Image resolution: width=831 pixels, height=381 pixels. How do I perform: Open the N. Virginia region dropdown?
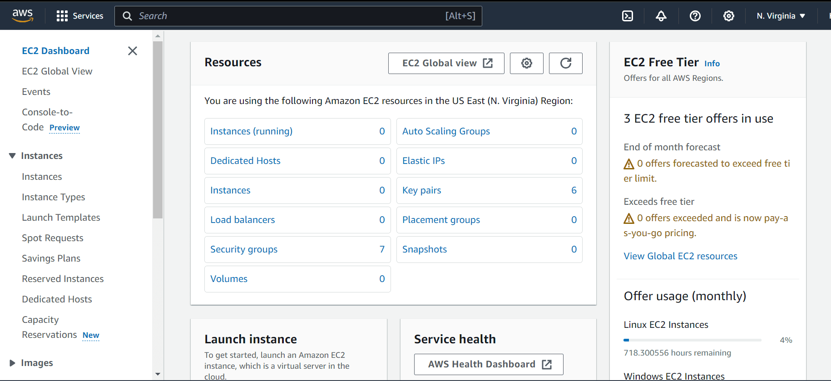click(x=781, y=16)
